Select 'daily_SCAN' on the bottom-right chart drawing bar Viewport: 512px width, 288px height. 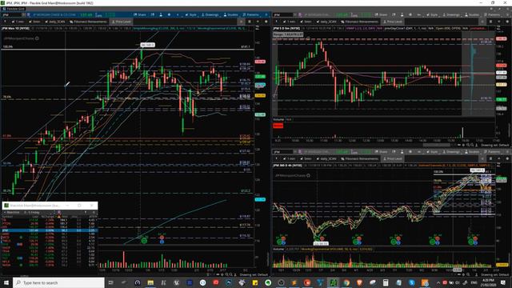coord(326,158)
